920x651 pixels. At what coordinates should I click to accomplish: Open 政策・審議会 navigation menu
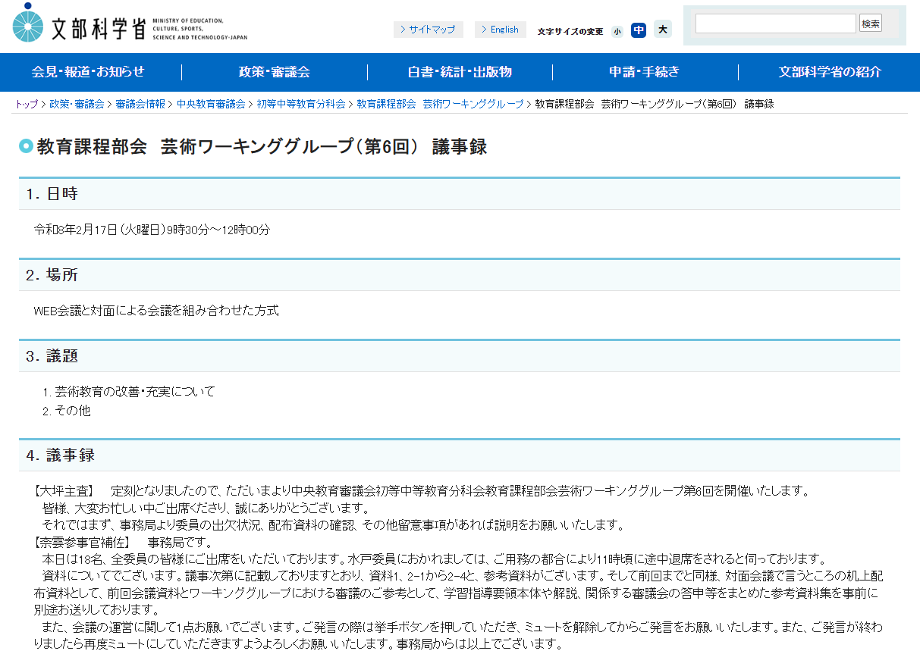pos(275,72)
